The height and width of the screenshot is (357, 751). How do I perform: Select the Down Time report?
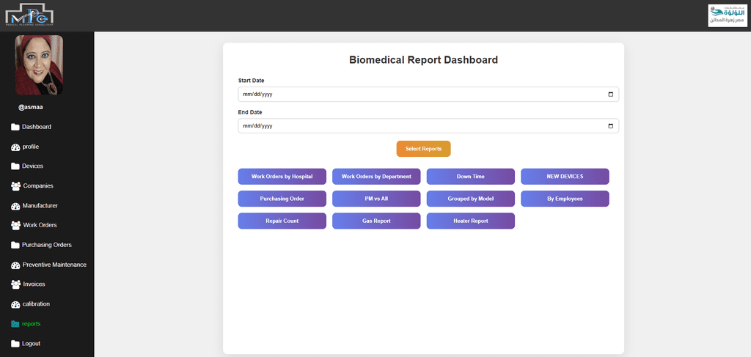(x=470, y=177)
